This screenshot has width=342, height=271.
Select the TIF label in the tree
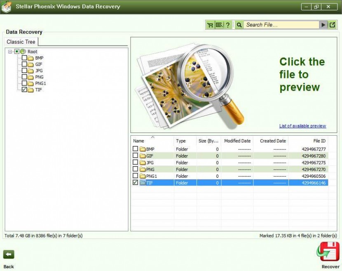38,90
